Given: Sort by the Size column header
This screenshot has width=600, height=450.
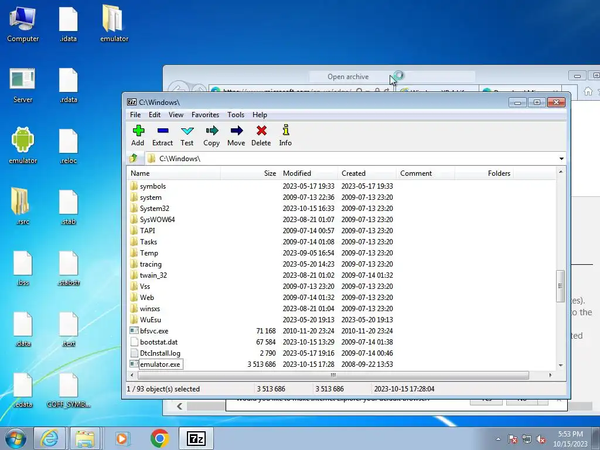Looking at the screenshot, I should (x=250, y=173).
